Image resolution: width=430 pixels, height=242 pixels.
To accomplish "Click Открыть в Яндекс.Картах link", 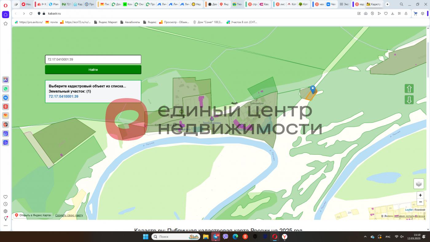I will point(33,215).
